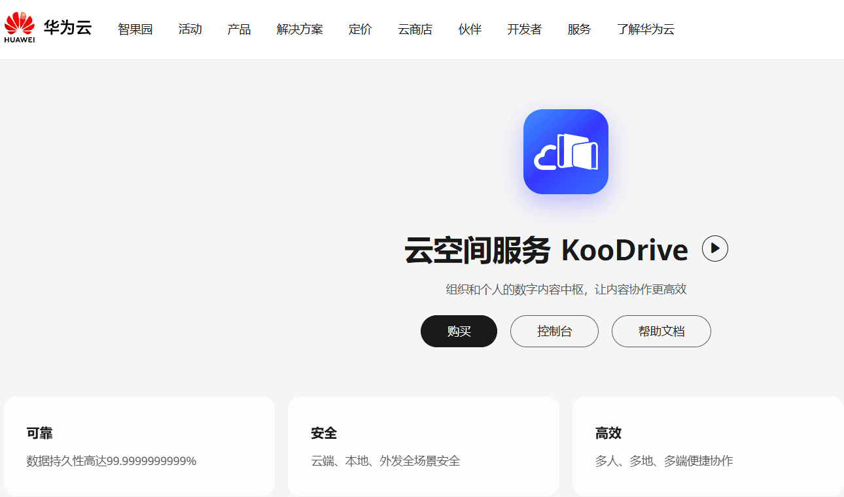Click the KooDrive cloud app icon

point(566,152)
